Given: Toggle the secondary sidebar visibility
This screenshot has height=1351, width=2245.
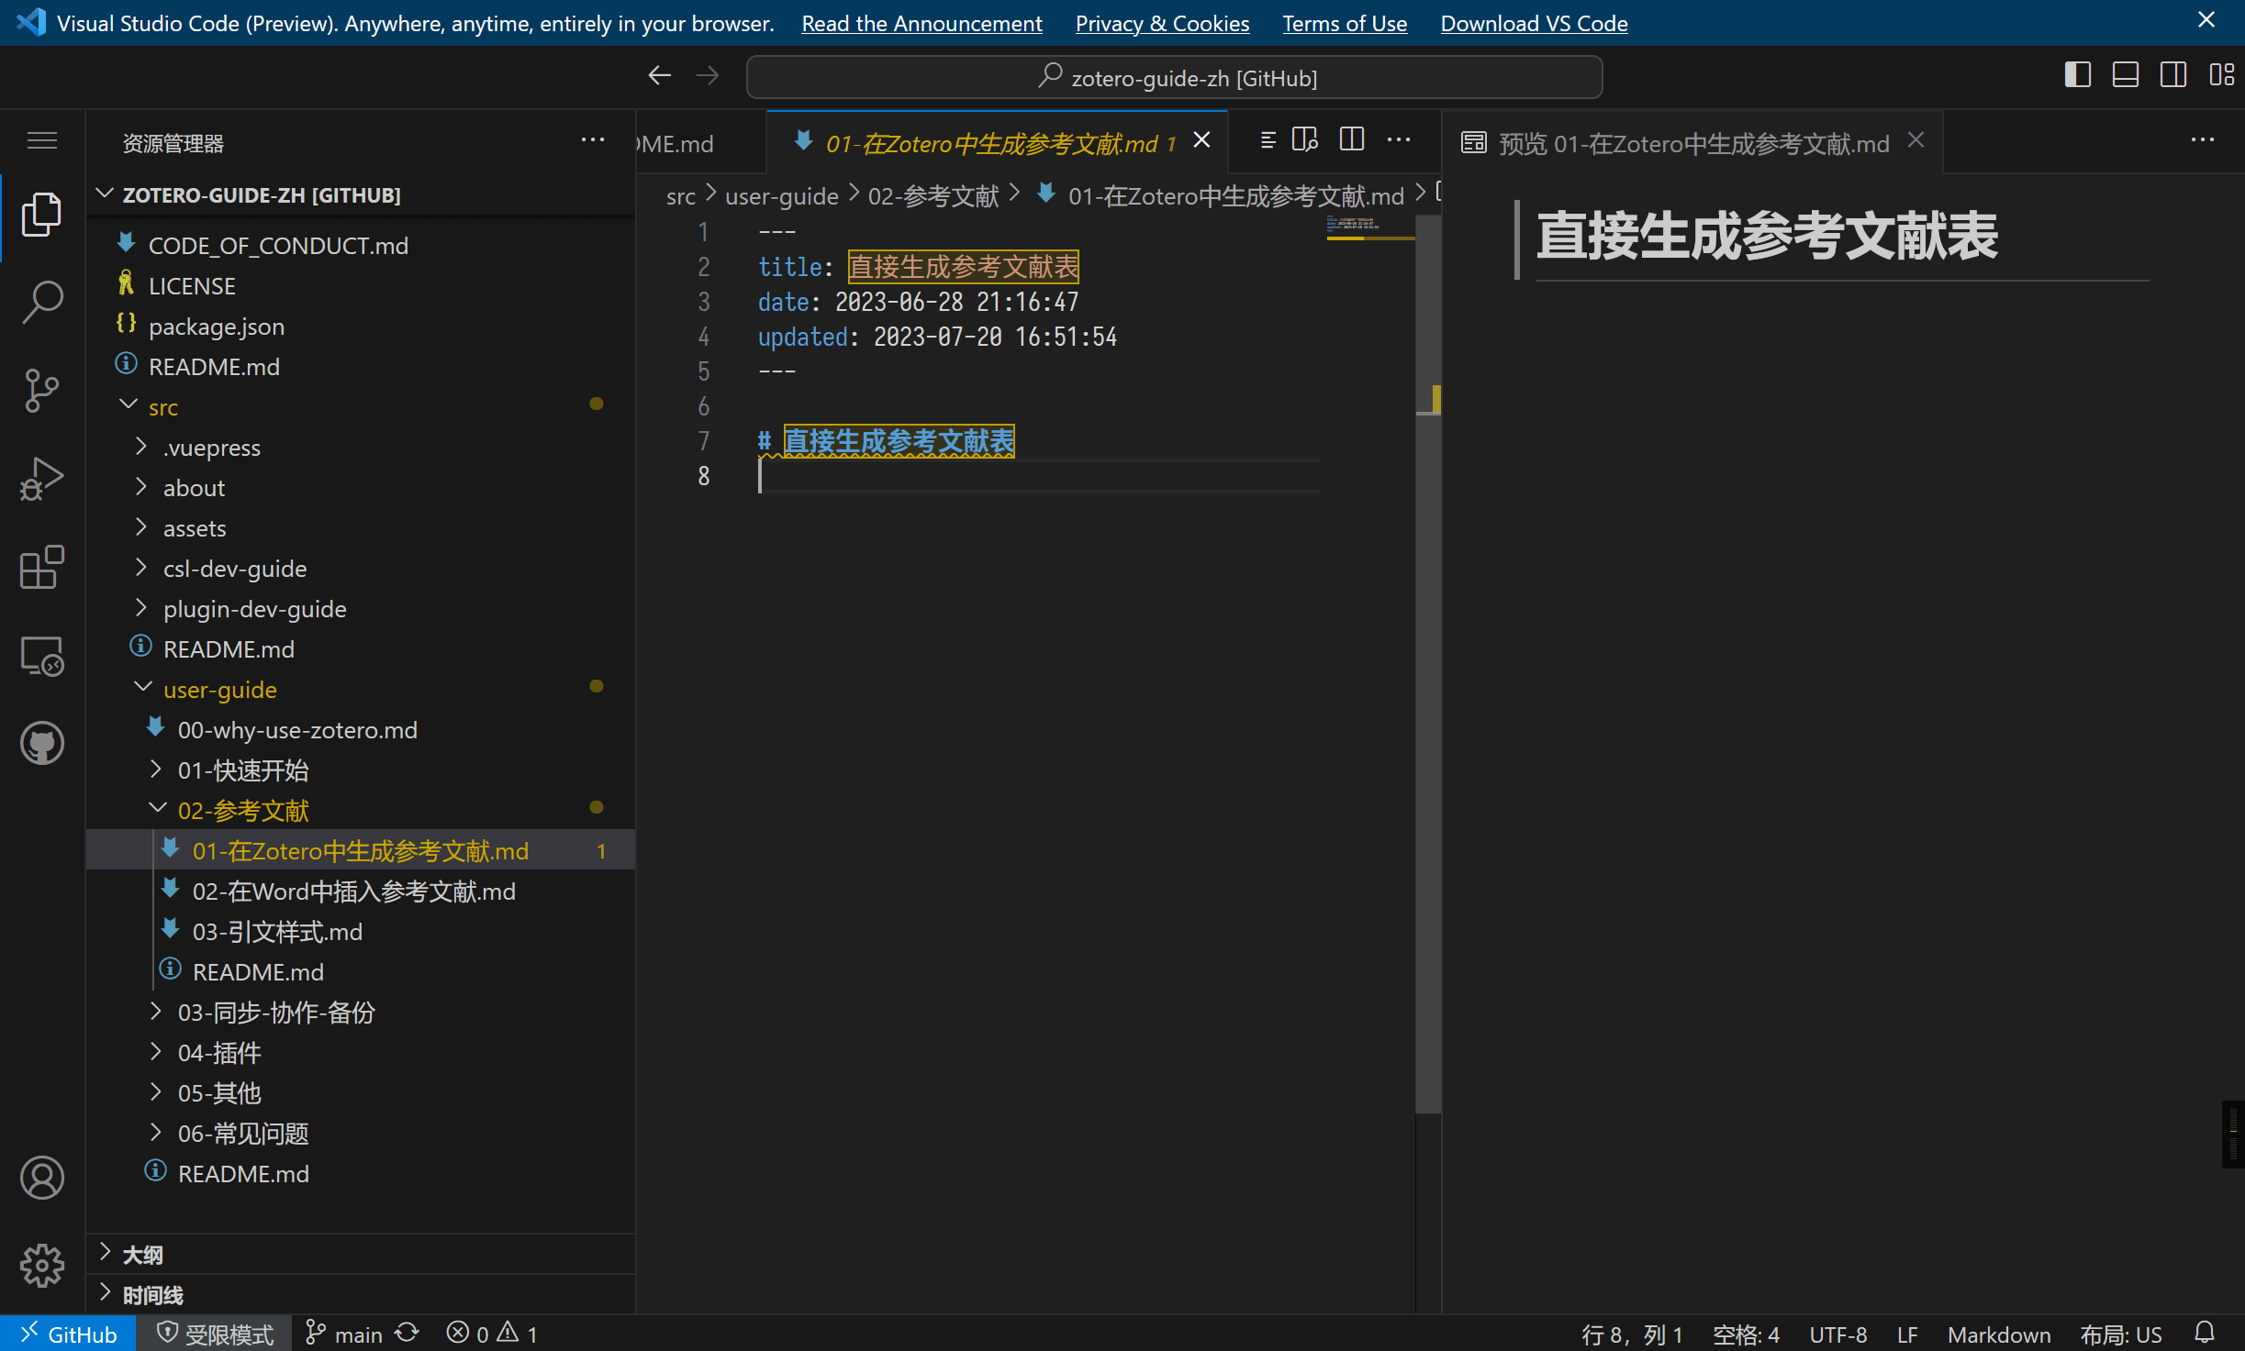Looking at the screenshot, I should point(2173,74).
